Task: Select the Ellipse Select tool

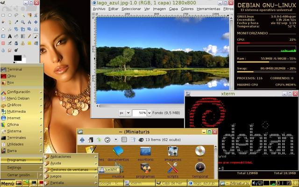Action: tap(10, 15)
